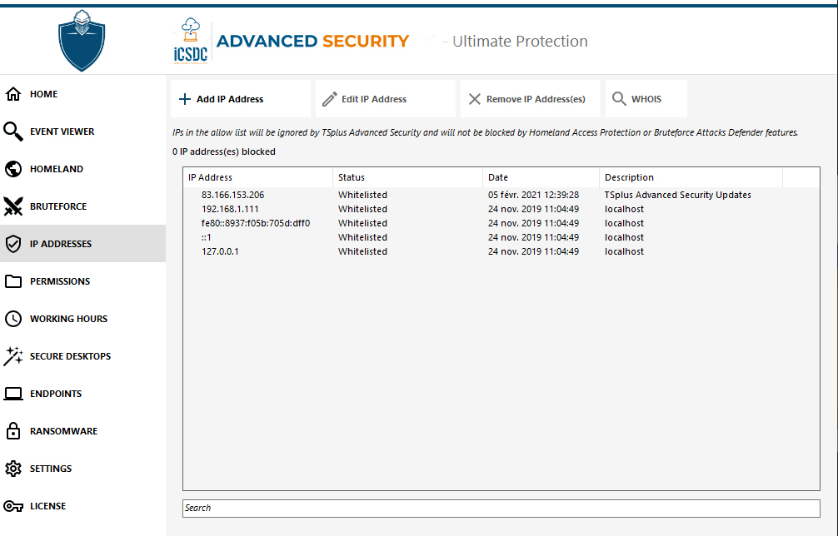Screen dimensions: 838x536
Task: Select the IP ADDRESSES label
Action: [x=61, y=243]
